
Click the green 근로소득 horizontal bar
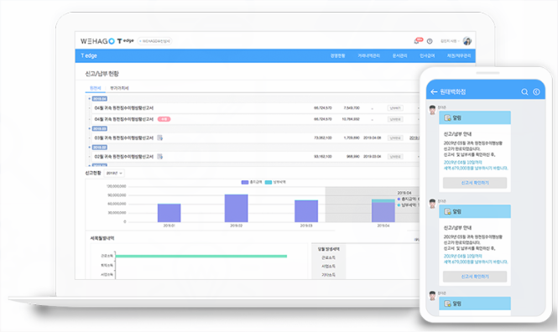(201, 256)
